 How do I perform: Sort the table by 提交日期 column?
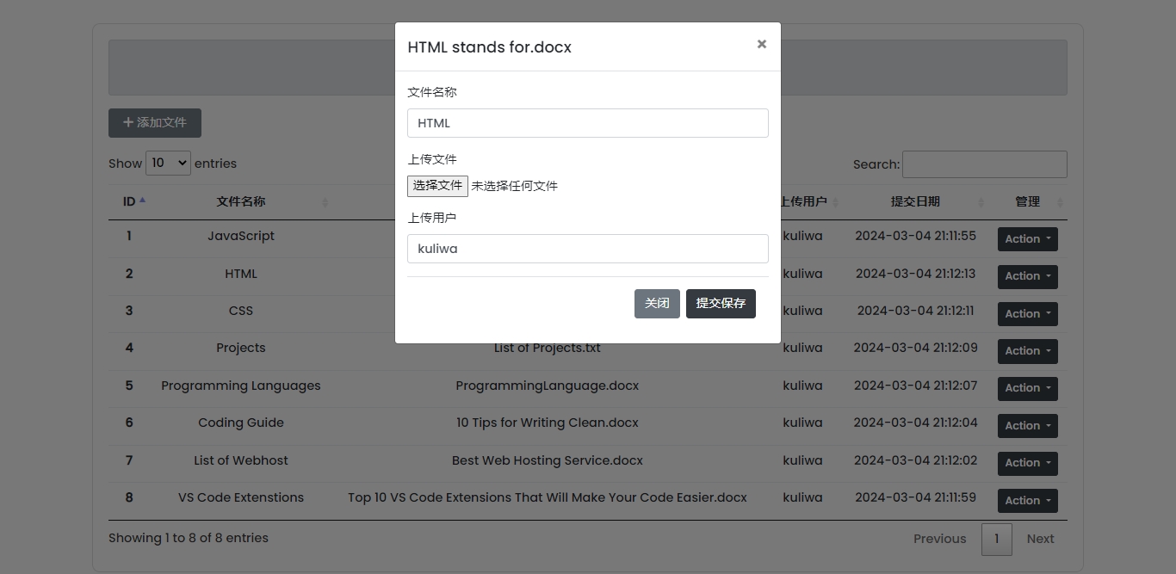[x=915, y=201]
